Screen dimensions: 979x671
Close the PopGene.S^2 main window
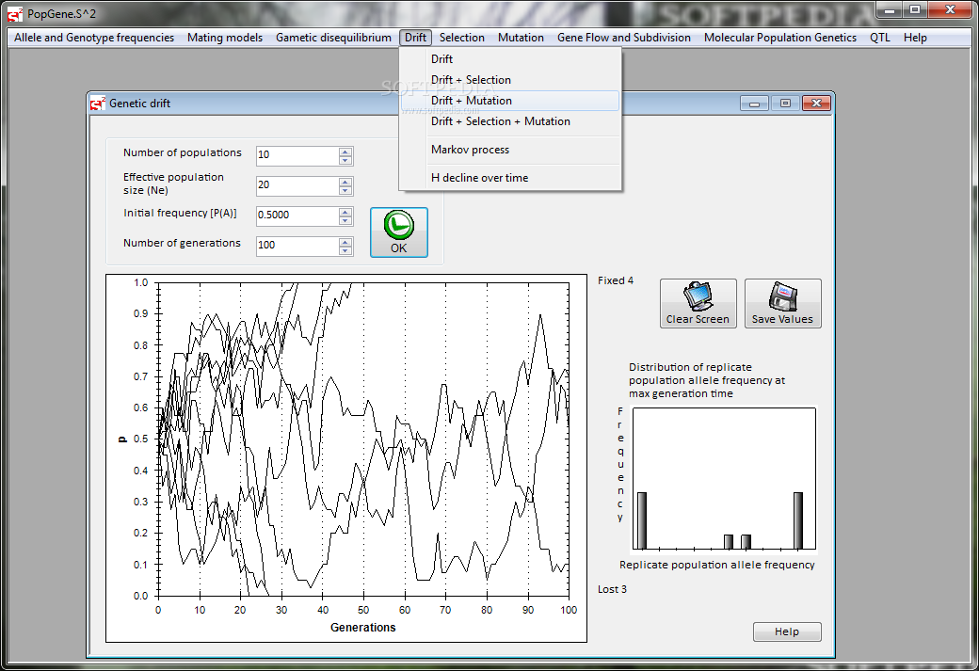click(950, 10)
